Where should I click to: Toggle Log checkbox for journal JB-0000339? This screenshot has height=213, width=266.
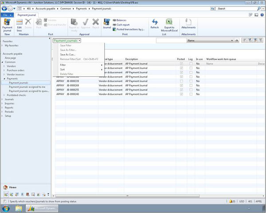coord(191,81)
